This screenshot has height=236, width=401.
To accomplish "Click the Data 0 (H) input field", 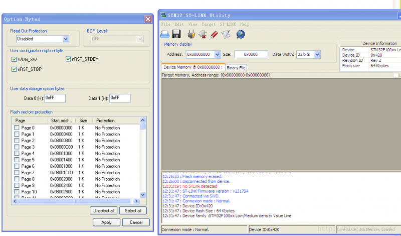I will (55, 98).
